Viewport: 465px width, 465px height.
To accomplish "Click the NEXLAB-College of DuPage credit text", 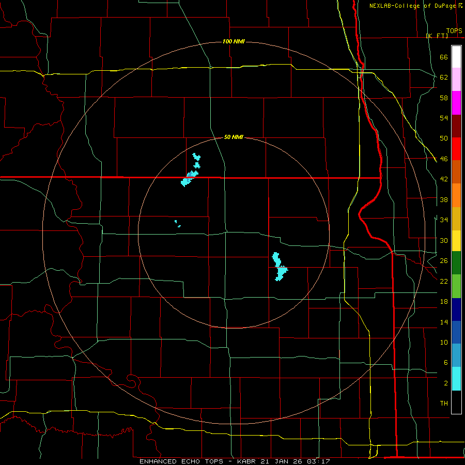I will 412,6.
